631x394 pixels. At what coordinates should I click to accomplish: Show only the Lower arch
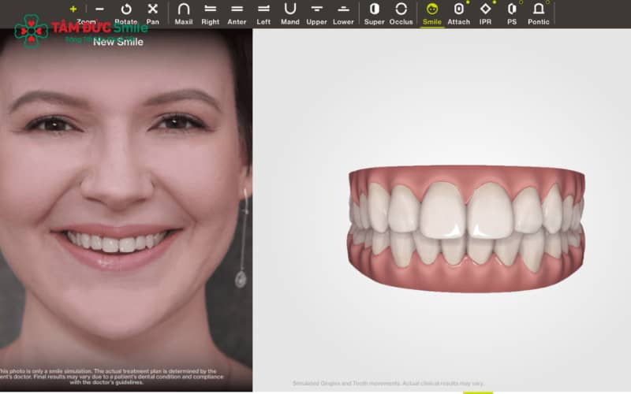[343, 12]
